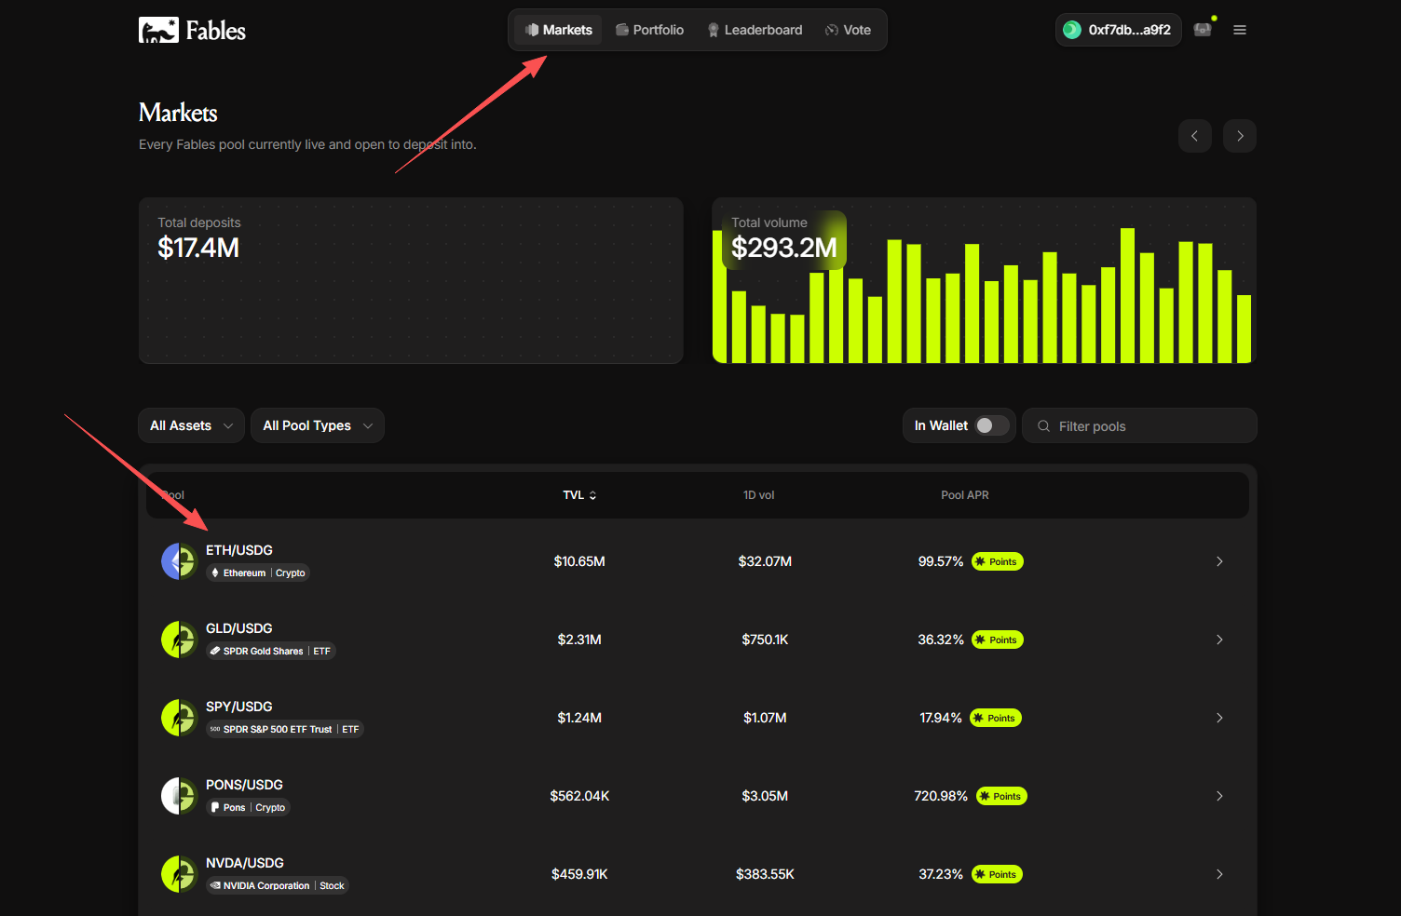Switch to the Portfolio tab
The image size is (1401, 916).
[x=649, y=30]
